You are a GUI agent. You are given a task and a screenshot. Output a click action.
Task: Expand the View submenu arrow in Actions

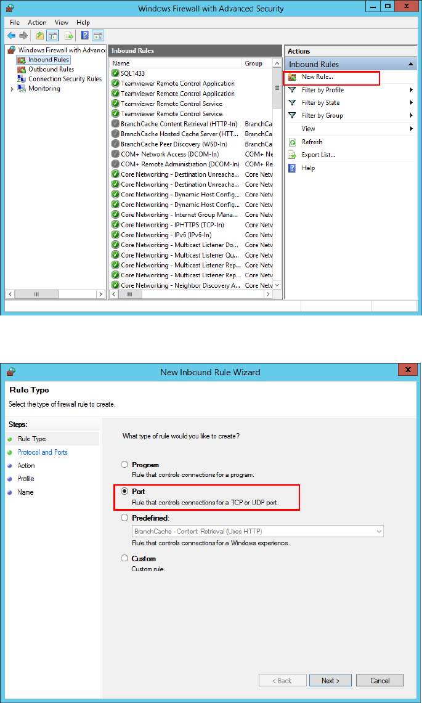412,129
